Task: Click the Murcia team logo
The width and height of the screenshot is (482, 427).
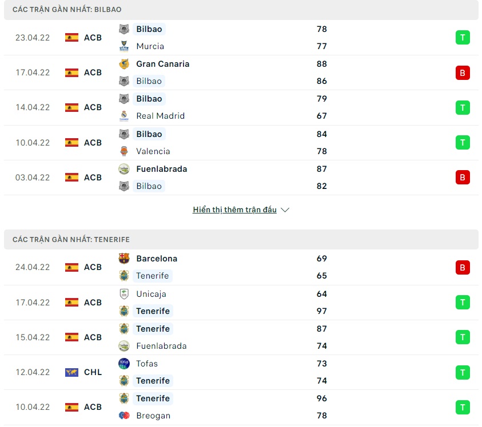Action: click(x=124, y=46)
